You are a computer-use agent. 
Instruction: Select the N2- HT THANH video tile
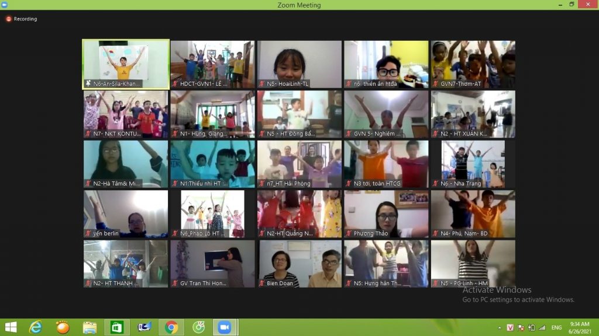tap(126, 264)
